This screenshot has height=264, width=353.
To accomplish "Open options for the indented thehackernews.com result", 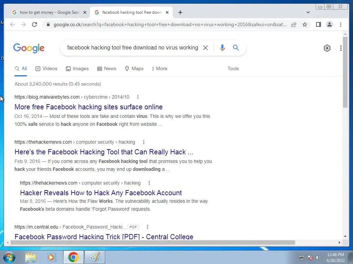I will coord(149,183).
